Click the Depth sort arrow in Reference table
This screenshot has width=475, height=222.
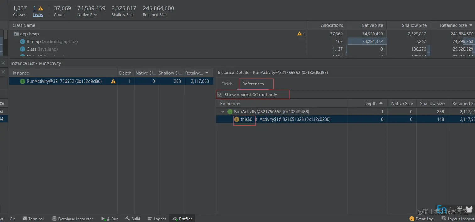click(381, 103)
